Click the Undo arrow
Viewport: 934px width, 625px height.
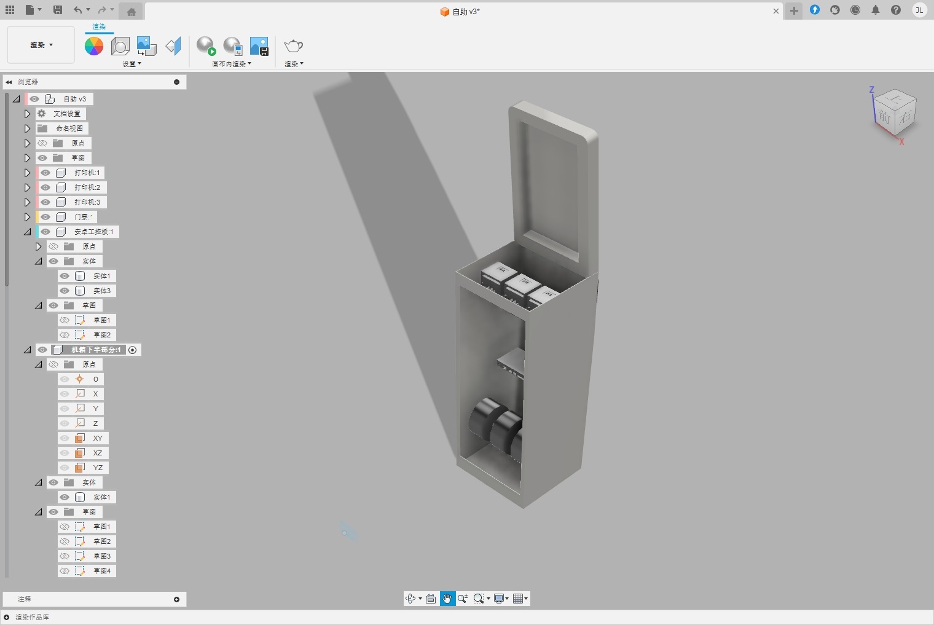click(77, 10)
